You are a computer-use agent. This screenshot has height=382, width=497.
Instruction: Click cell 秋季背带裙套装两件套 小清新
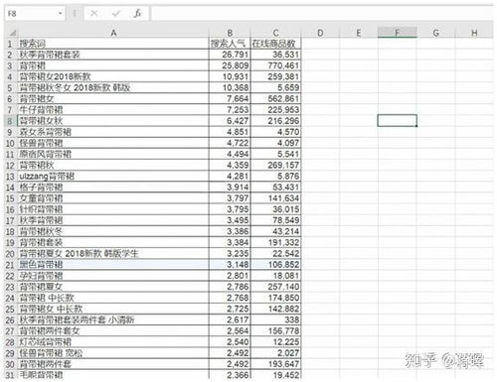point(113,319)
